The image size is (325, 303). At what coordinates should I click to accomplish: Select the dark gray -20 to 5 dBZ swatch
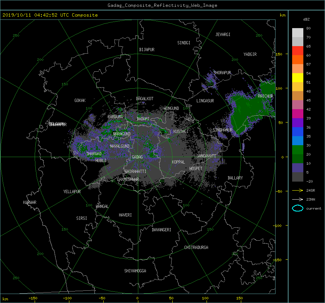pyautogui.click(x=298, y=177)
